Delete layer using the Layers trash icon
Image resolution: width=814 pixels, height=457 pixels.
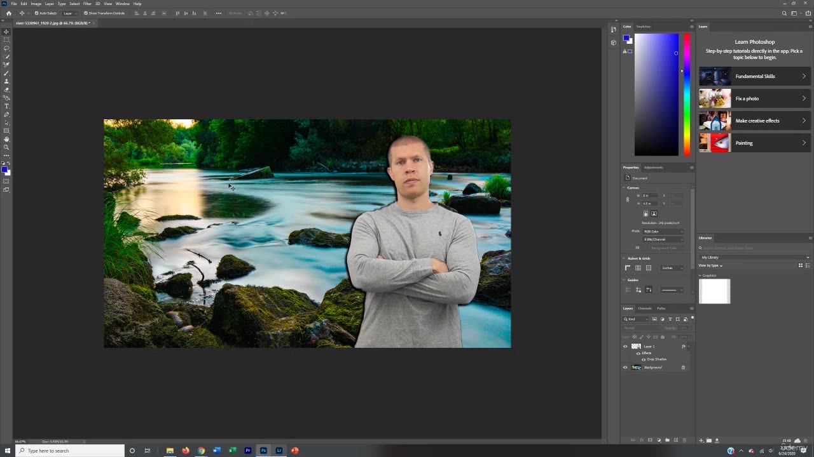[684, 440]
